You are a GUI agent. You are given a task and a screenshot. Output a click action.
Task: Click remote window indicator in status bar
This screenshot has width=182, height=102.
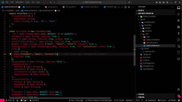pyautogui.click(x=2, y=100)
